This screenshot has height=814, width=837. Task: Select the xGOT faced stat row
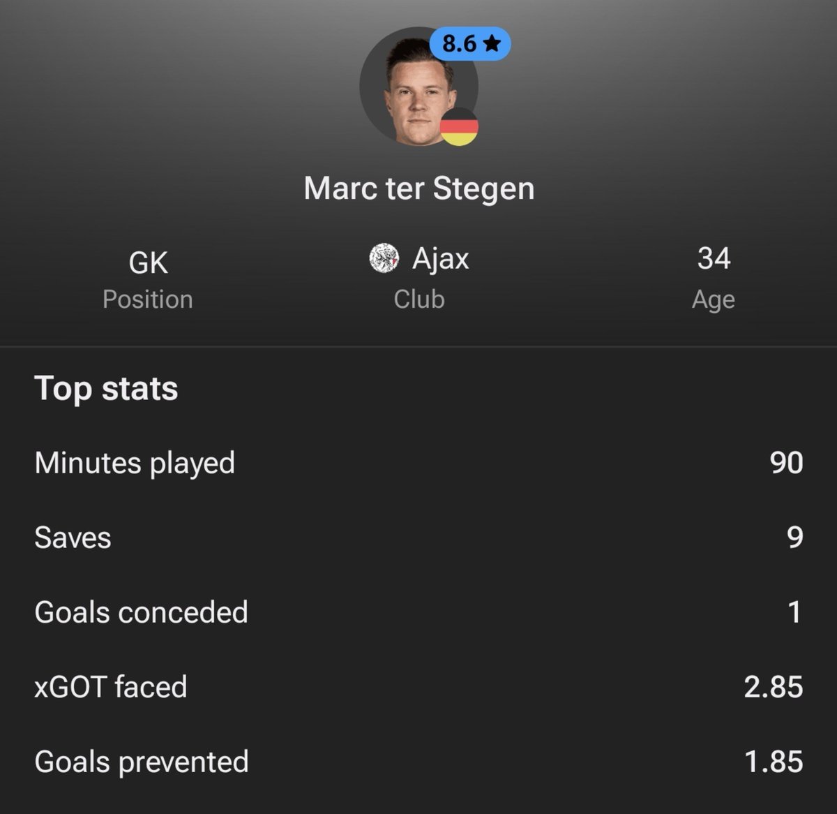(x=418, y=687)
